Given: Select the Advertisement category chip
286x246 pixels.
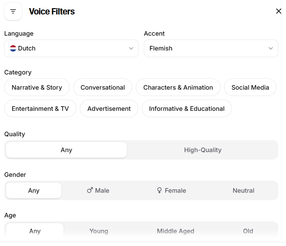Looking at the screenshot, I should [x=109, y=109].
